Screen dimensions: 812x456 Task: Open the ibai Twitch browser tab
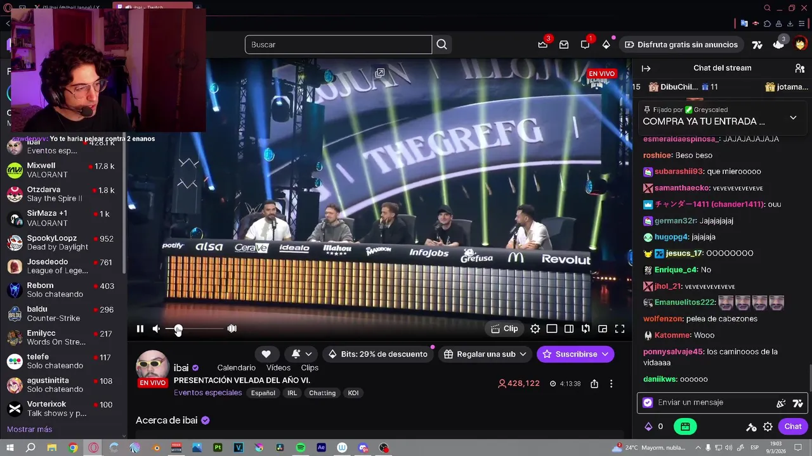click(152, 8)
